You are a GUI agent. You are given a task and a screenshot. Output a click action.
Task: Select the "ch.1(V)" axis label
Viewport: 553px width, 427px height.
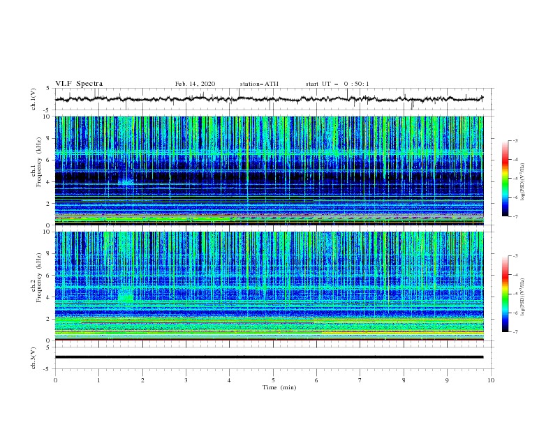(x=34, y=99)
